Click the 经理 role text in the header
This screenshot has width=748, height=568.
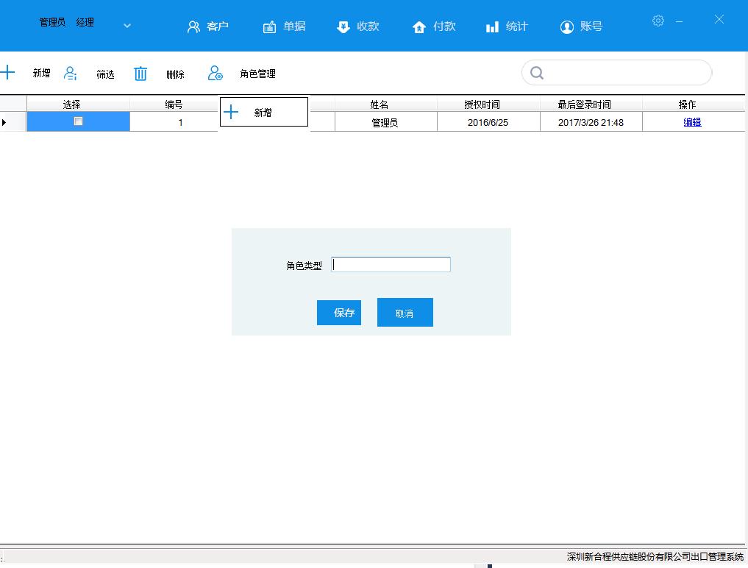pyautogui.click(x=85, y=22)
